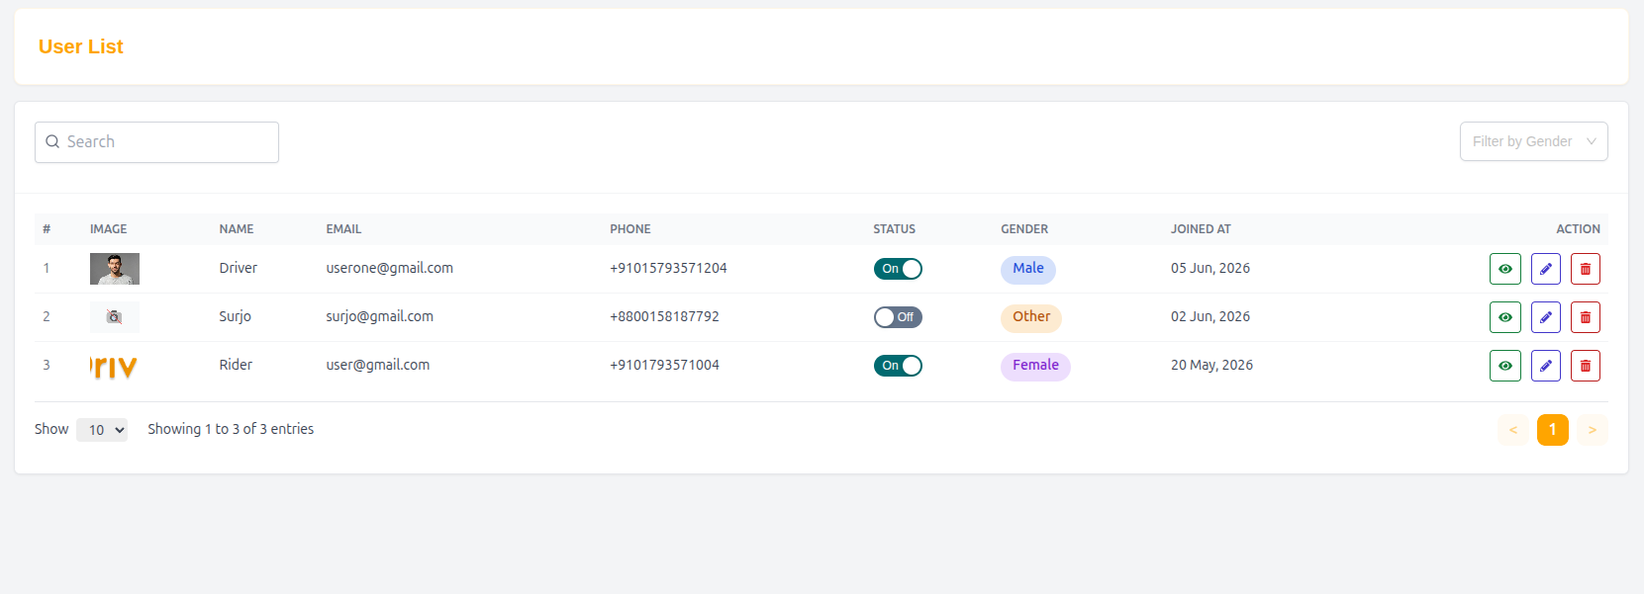Edit user Surjo with pencil icon
This screenshot has height=594, width=1644.
point(1545,317)
